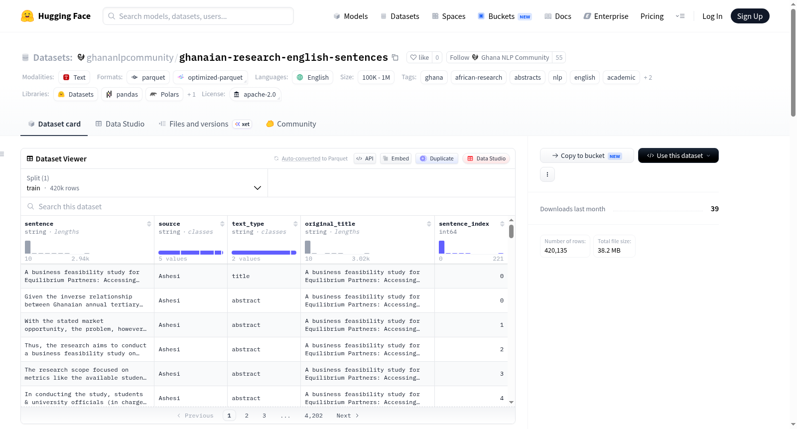This screenshot has width=797, height=429.
Task: Like this dataset
Action: [419, 57]
